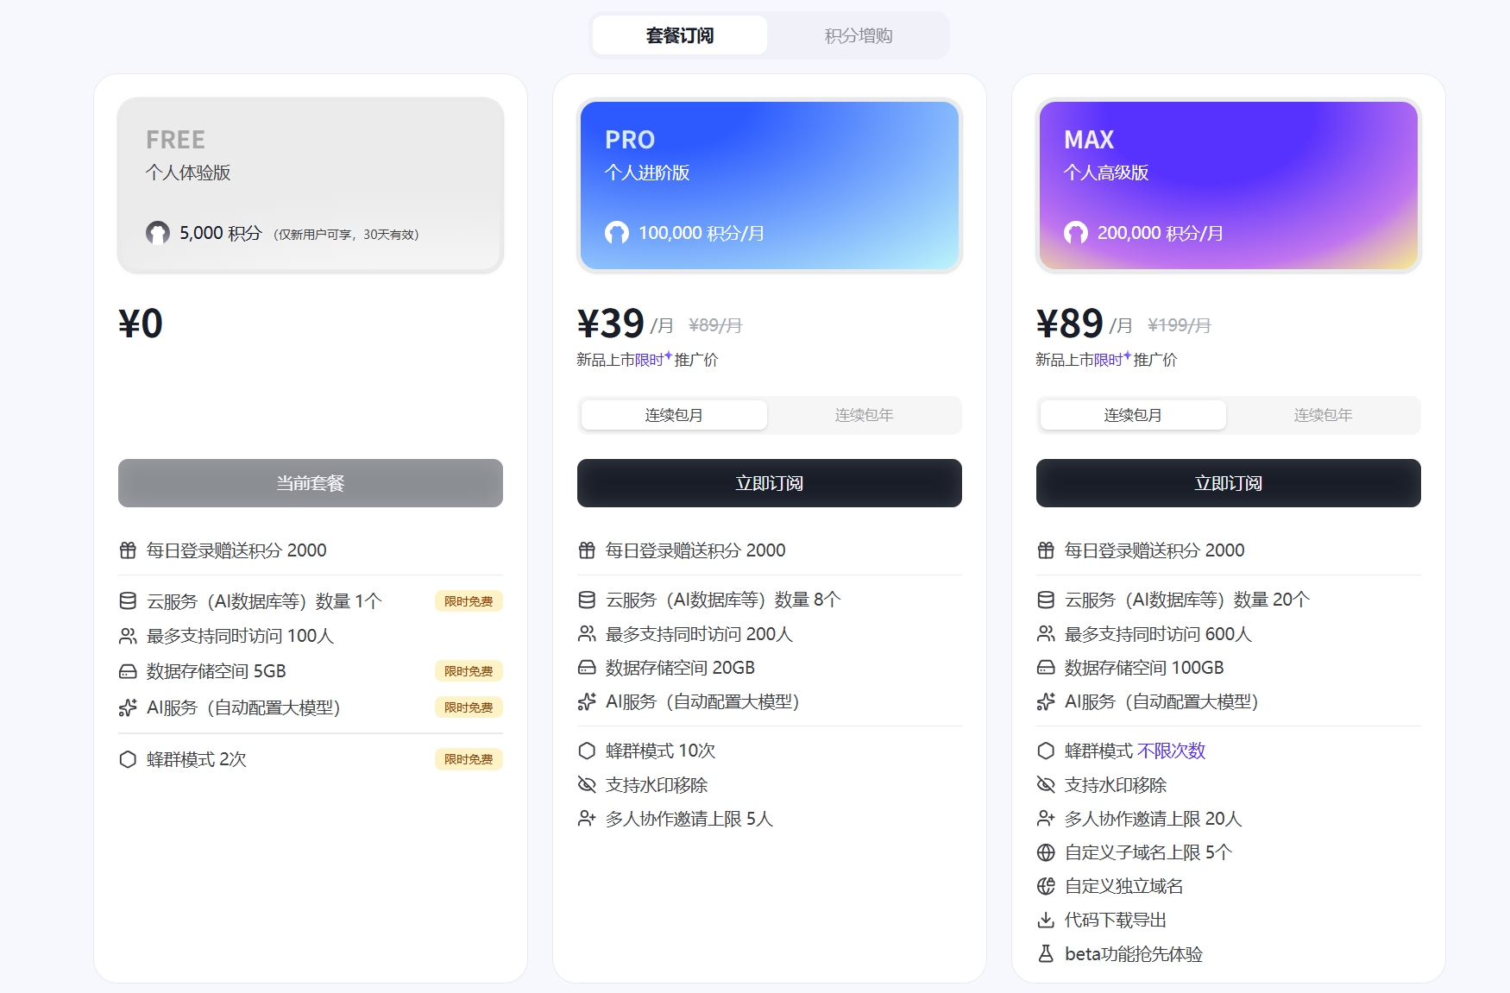Screen dimensions: 1510x993
Task: Click the collaboration invite icon beside 多人协作邀请上限 5人
Action: [586, 818]
